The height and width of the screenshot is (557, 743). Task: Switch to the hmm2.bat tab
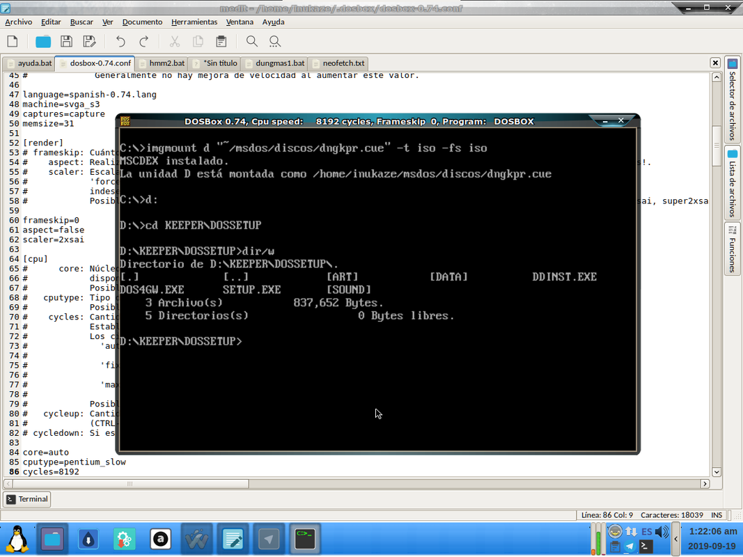click(161, 63)
